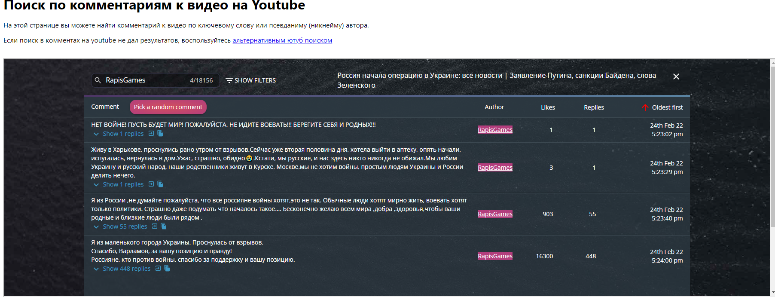The width and height of the screenshot is (775, 306).
Task: Copy icon beside Show 55 replies
Action: [x=164, y=226]
